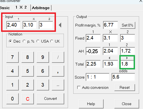This screenshot has width=143, height=109.
Task: Click the Score field 1 : 1
Action: point(98,77)
